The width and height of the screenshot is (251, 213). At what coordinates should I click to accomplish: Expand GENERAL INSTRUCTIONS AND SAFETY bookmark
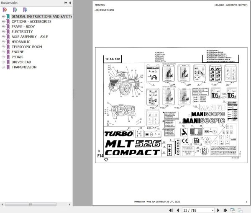tap(3, 16)
